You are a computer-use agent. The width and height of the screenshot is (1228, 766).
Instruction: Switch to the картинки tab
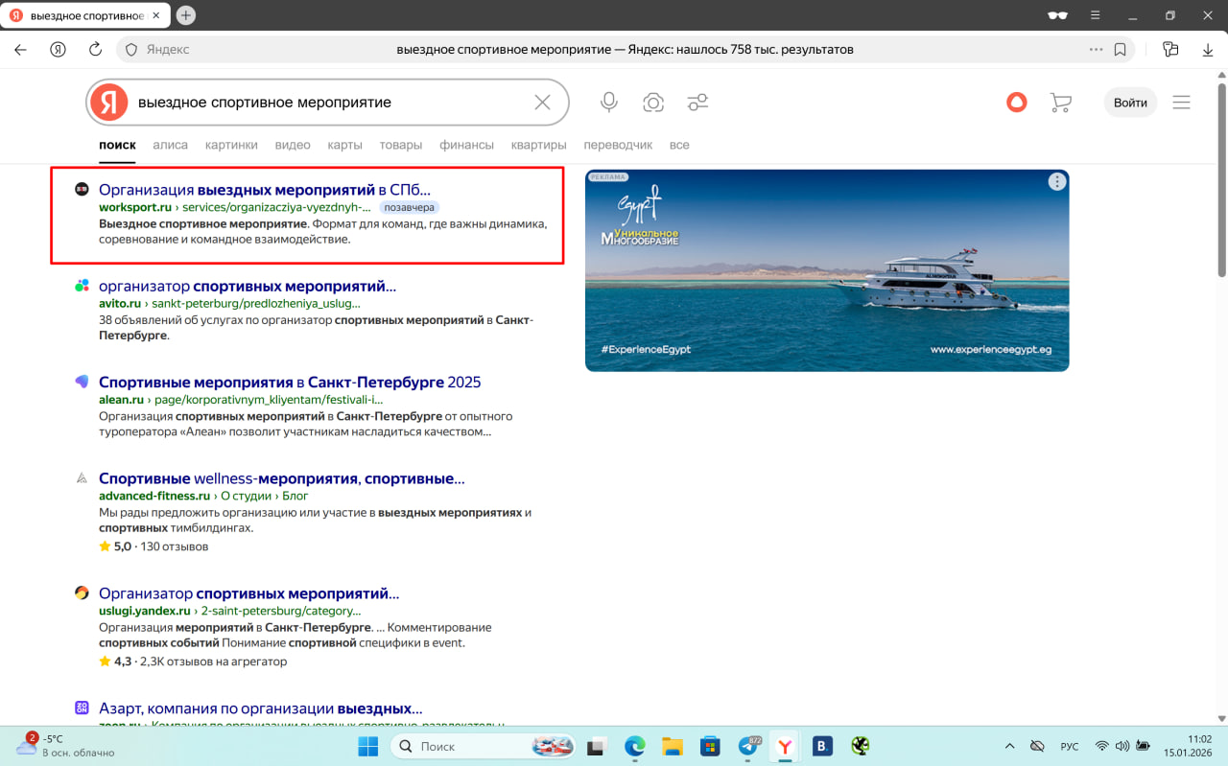click(231, 145)
